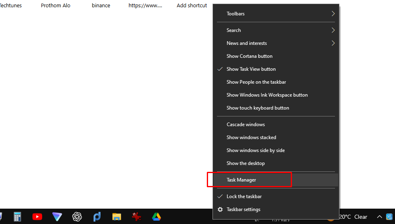Open the red bug app icon in taskbar

[137, 217]
